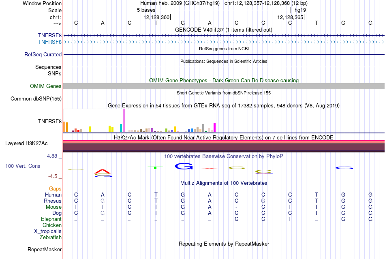This screenshot has width=385, height=259.
Task: Click the ---> sequence direction arrow
Action: pos(57,24)
